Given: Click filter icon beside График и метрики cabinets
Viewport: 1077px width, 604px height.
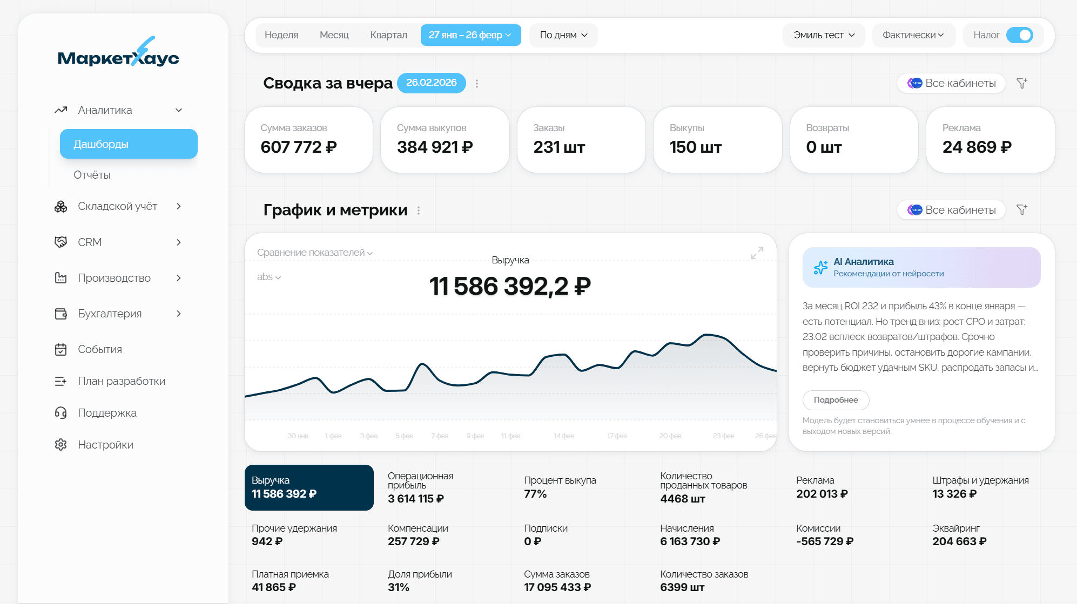Looking at the screenshot, I should 1021,209.
